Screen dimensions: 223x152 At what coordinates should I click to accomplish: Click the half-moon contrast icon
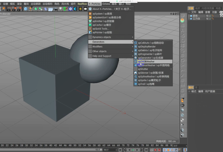[75, 9]
